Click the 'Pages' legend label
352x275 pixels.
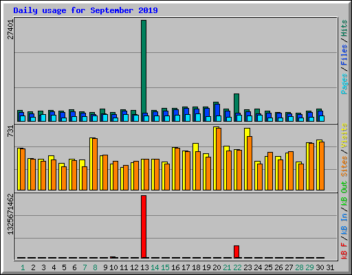click(344, 84)
